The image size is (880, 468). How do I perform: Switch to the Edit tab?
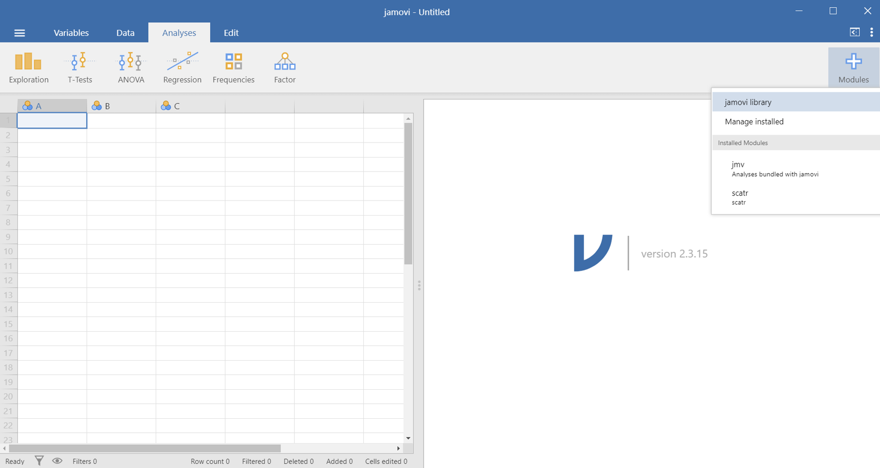231,33
